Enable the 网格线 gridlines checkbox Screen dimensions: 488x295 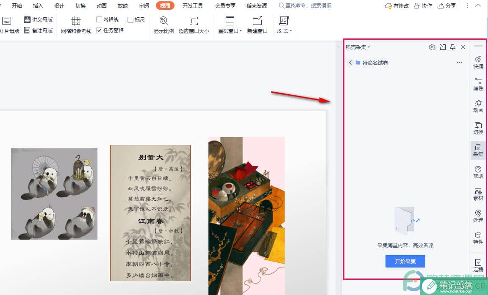(x=99, y=19)
